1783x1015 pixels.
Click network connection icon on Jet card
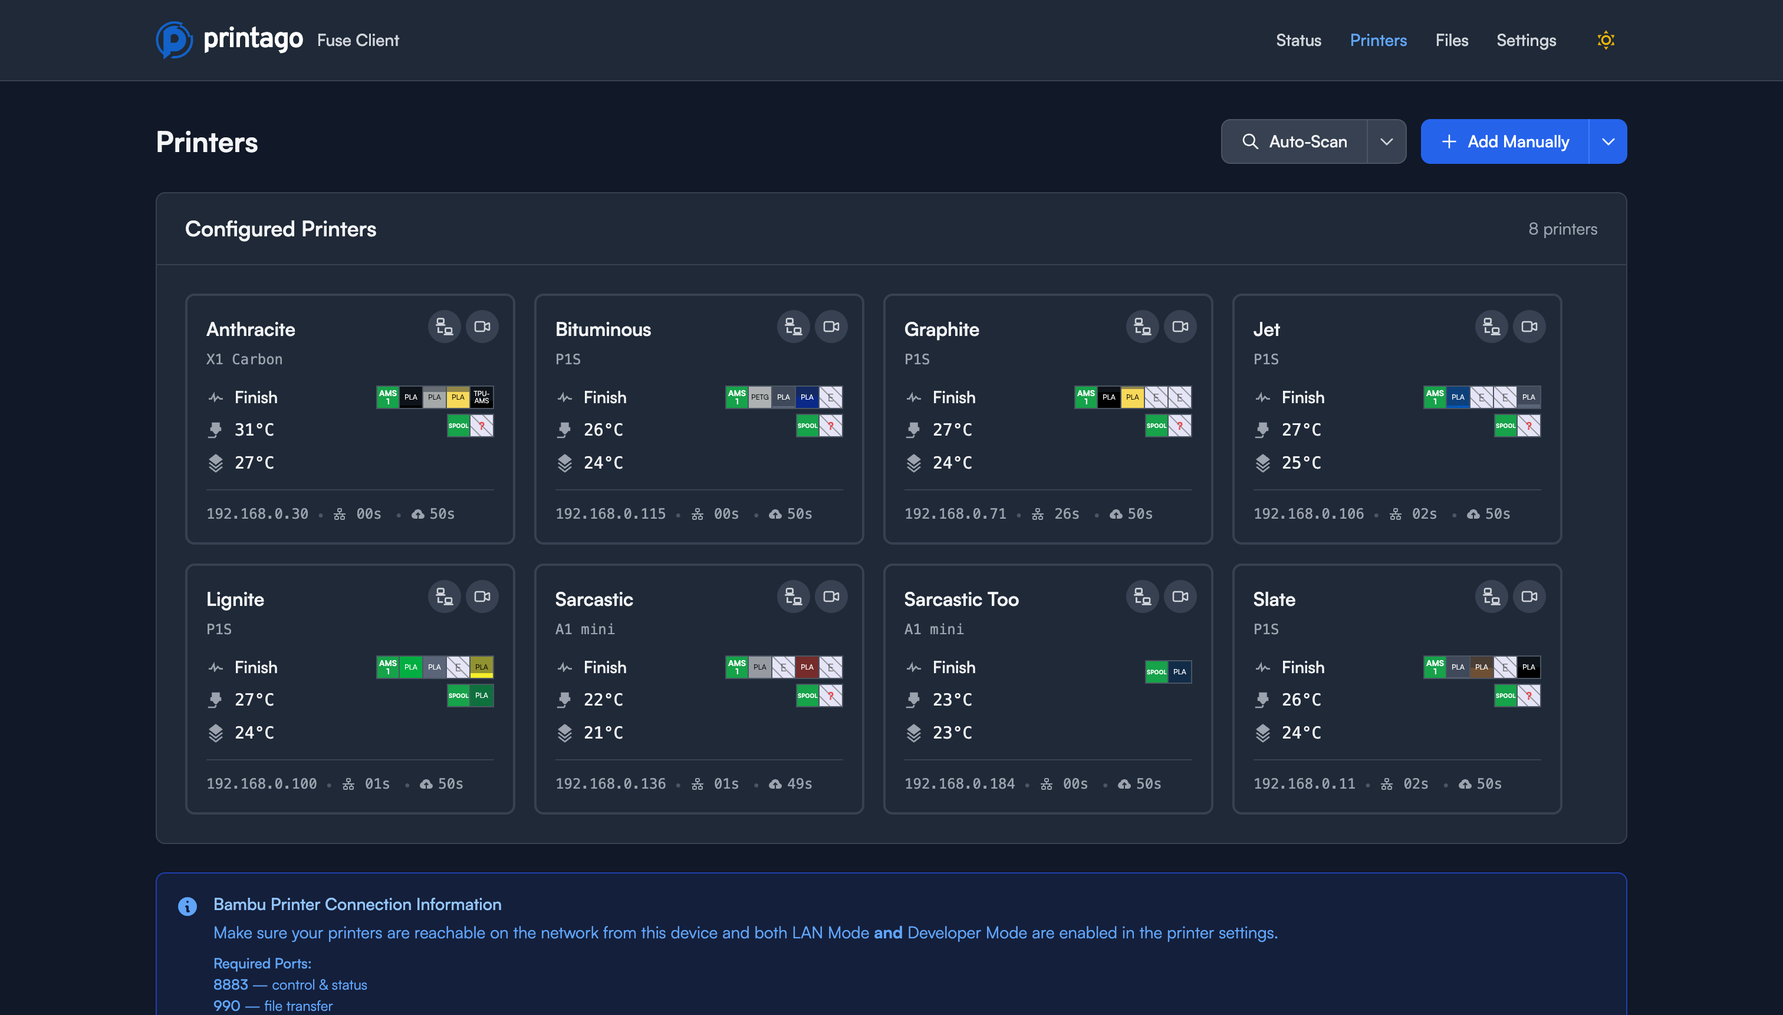[1491, 327]
